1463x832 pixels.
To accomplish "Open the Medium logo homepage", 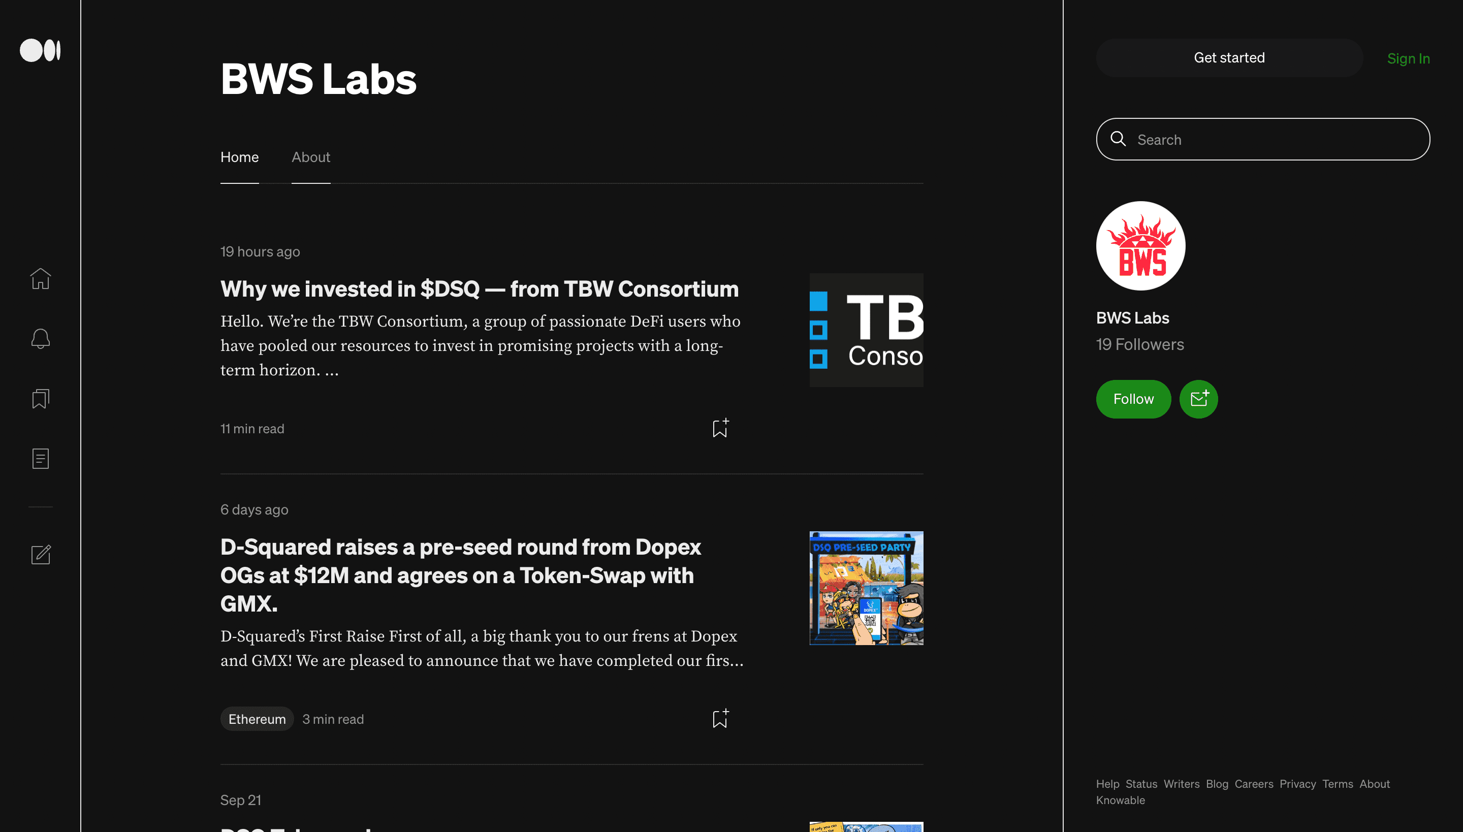I will [40, 50].
